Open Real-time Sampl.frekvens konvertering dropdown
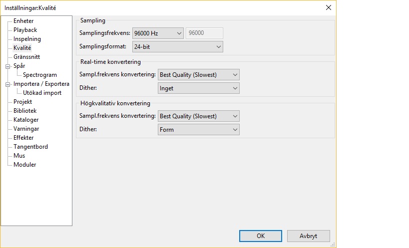The height and width of the screenshot is (248, 409). coord(198,75)
